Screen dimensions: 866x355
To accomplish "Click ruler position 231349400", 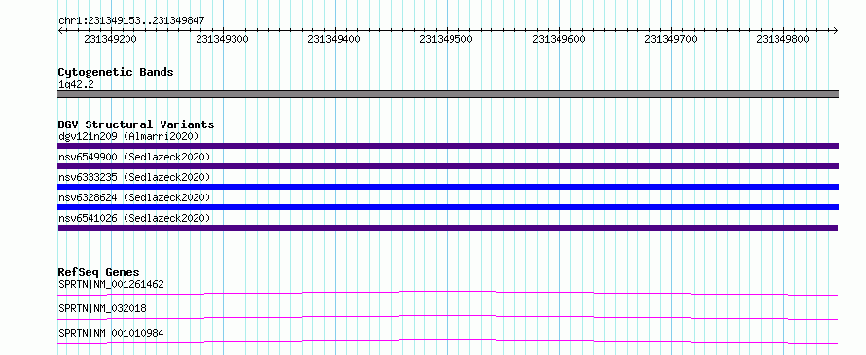I will coord(334,39).
